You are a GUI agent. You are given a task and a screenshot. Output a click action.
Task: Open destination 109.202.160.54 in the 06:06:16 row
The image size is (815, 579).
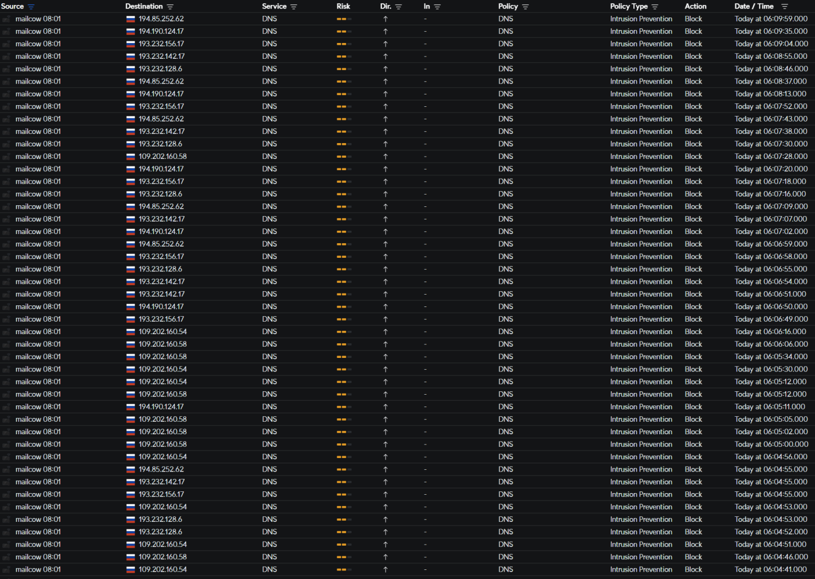(x=162, y=332)
